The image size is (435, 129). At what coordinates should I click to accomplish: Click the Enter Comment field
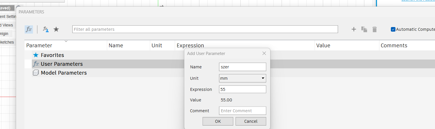click(x=242, y=111)
